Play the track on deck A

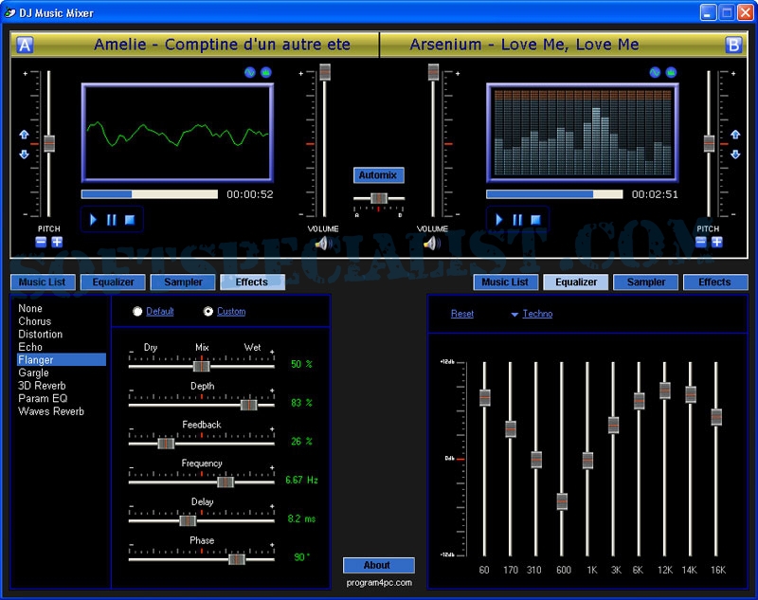(93, 220)
